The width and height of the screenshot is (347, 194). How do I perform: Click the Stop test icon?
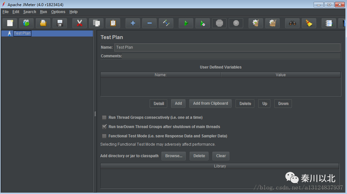coord(219,23)
